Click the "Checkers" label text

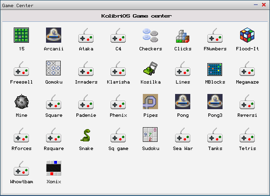click(x=150, y=49)
